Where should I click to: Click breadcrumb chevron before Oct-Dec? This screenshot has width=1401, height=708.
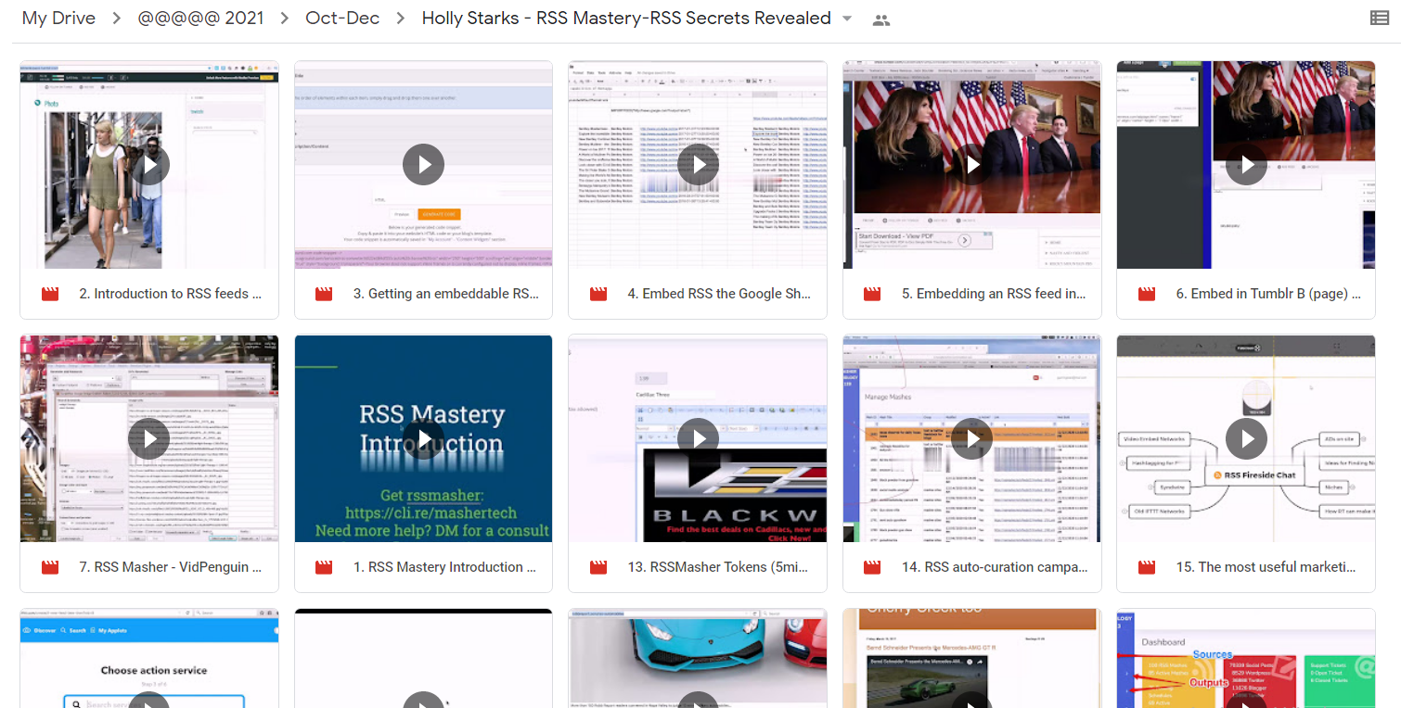[x=285, y=19]
